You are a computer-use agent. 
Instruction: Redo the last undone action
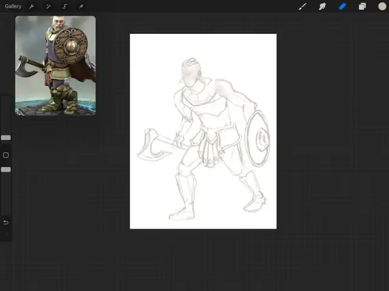pyautogui.click(x=5, y=235)
